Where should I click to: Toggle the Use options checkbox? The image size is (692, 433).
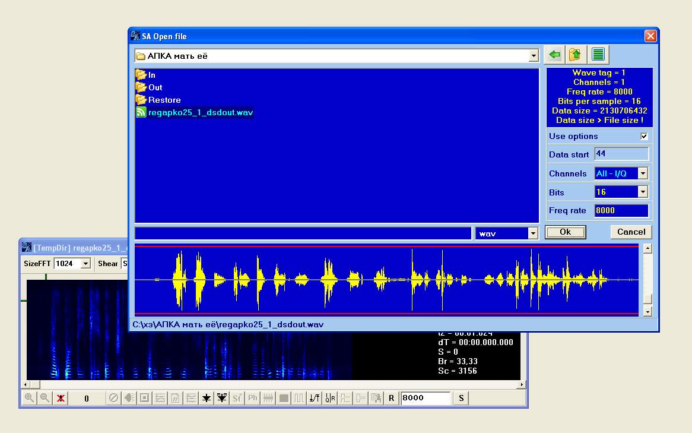644,136
